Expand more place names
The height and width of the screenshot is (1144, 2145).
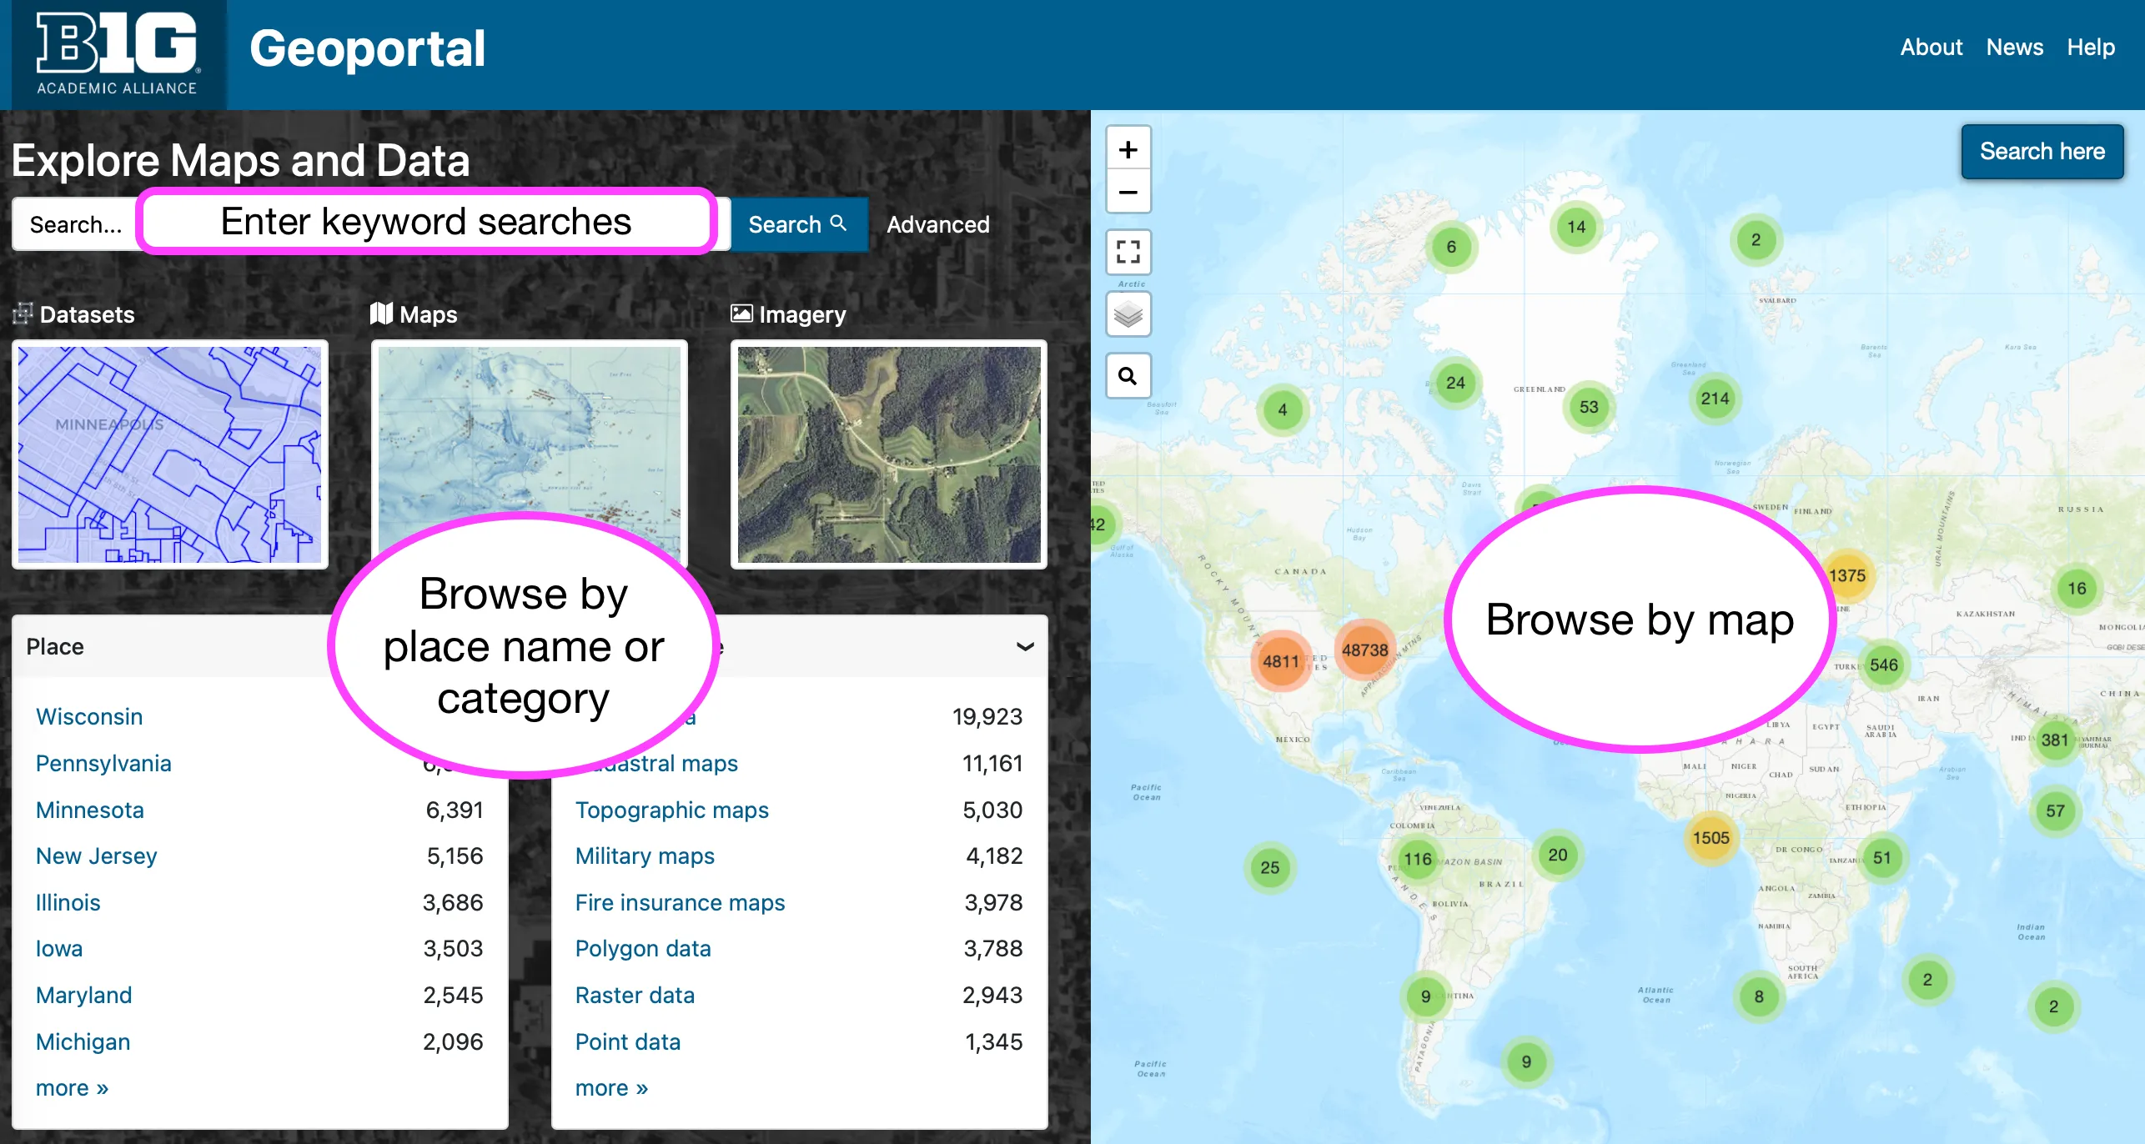click(x=72, y=1087)
